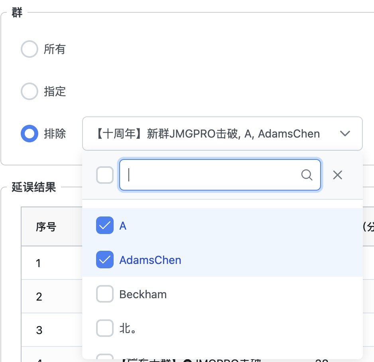Uncheck the AdamsChen checkbox

pyautogui.click(x=105, y=260)
